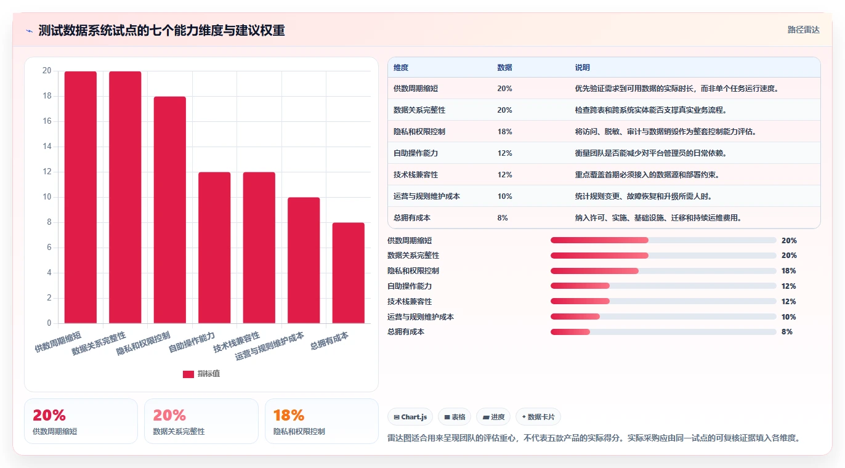845x468 pixels.
Task: Click the 供数周期缩短 chart bar
Action: point(81,197)
